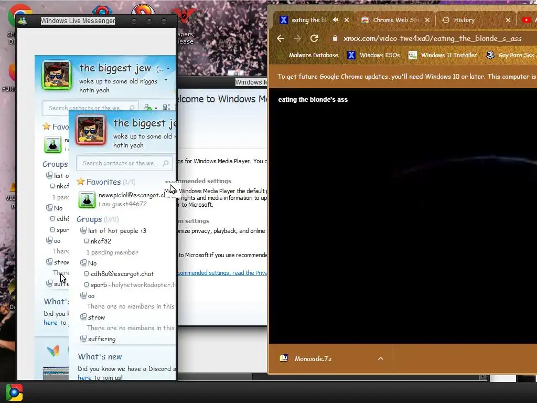Click status icon beside cdh8u@escargot.chat
This screenshot has width=537, height=403.
(x=87, y=274)
